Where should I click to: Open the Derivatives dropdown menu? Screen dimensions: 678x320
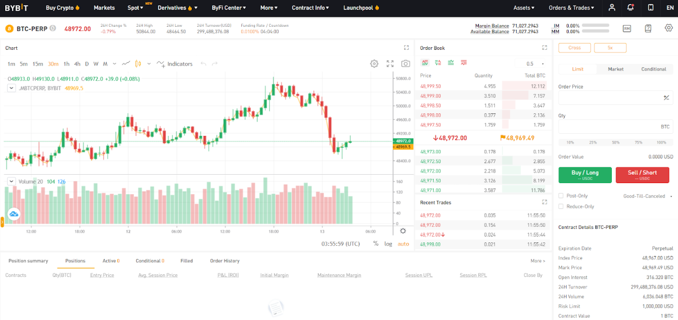click(178, 8)
